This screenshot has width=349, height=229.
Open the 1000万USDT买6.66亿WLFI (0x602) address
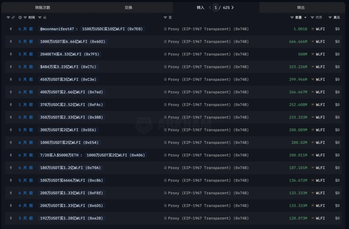[x=72, y=42]
